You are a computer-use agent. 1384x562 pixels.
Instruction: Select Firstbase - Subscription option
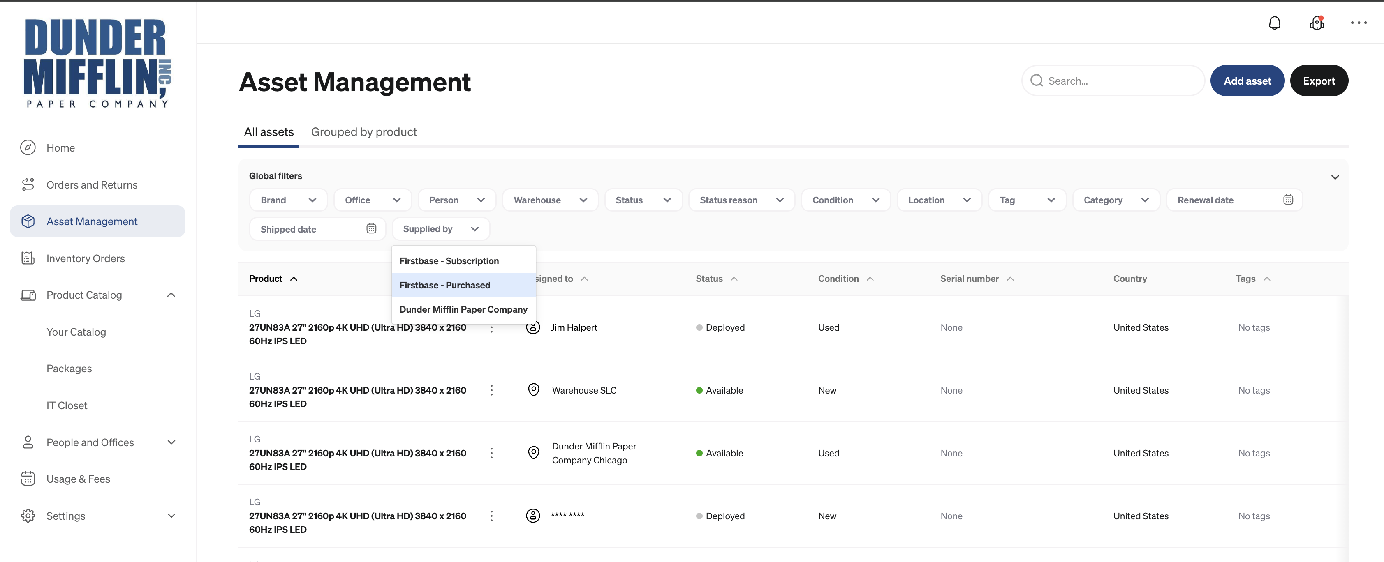click(464, 261)
